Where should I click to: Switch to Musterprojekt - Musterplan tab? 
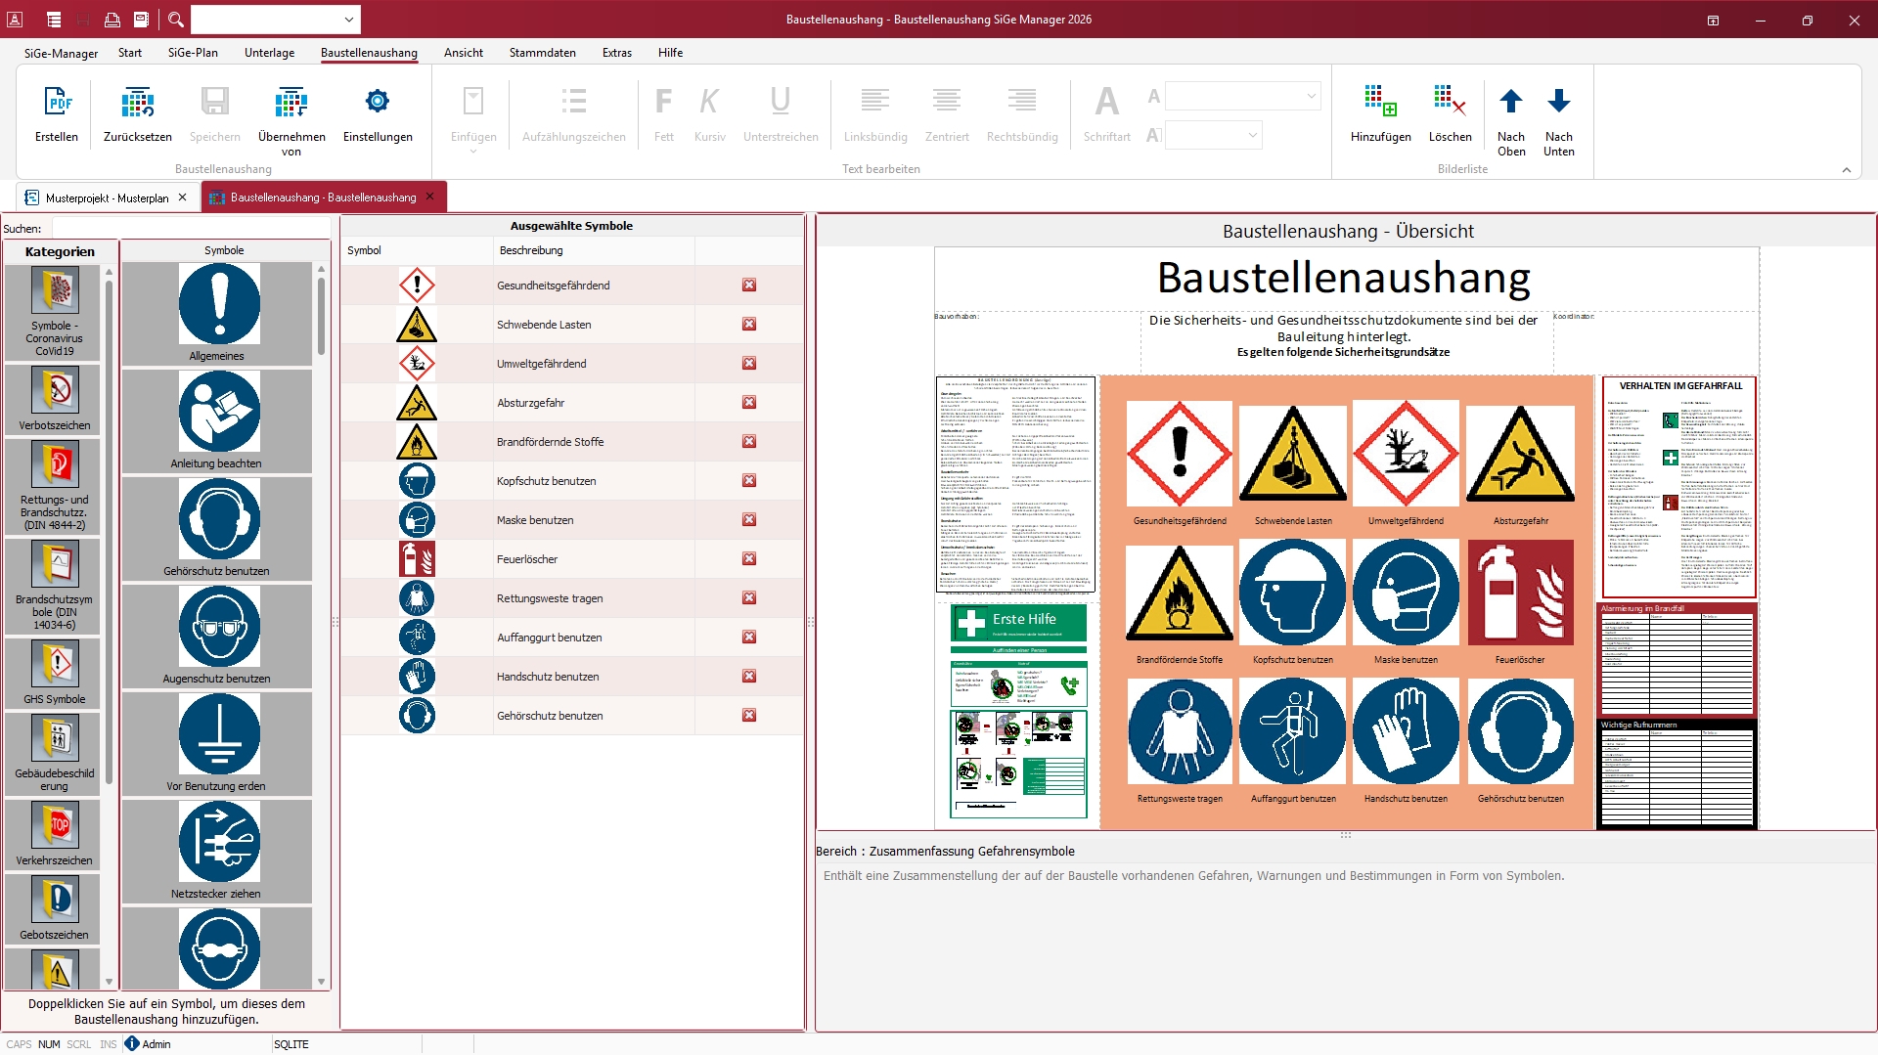(x=107, y=198)
